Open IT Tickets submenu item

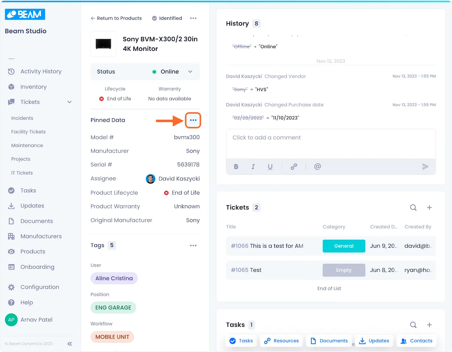[x=22, y=173]
